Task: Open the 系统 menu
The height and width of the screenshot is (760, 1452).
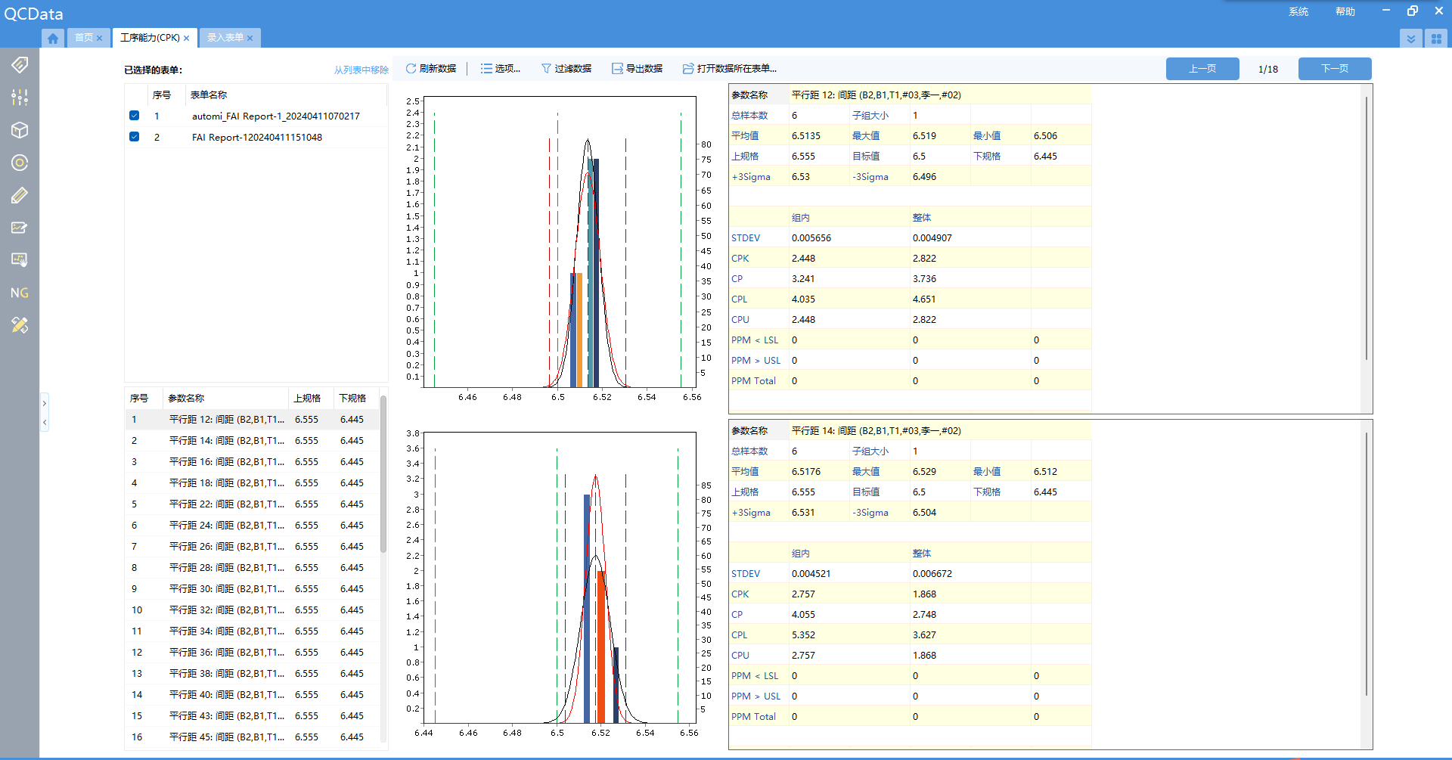Action: 1298,11
